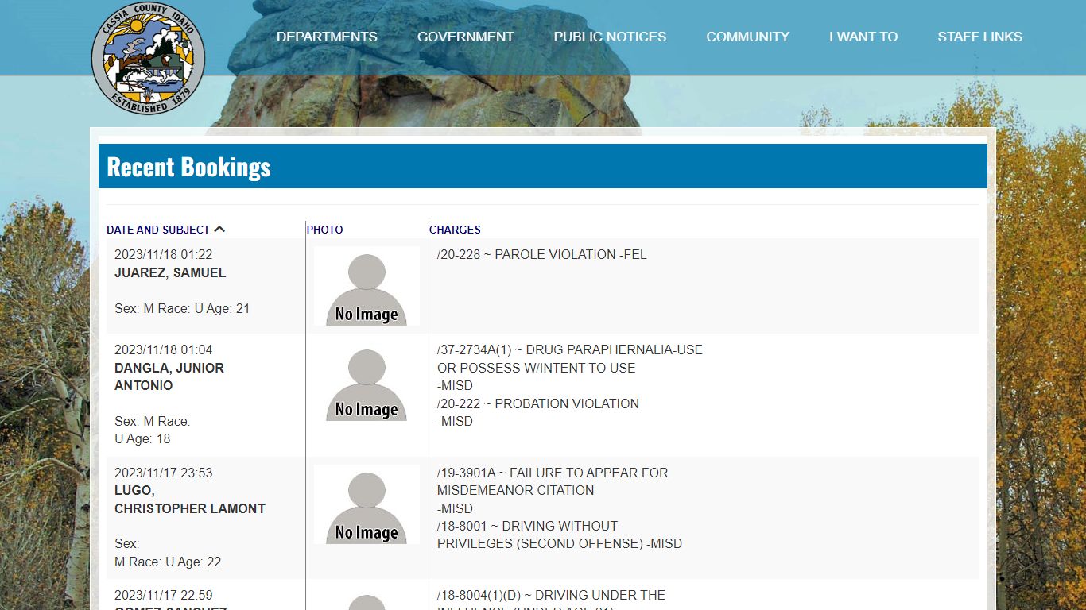The image size is (1086, 610).
Task: Select the Lugo, Christopher Lamont booking name
Action: coord(189,500)
